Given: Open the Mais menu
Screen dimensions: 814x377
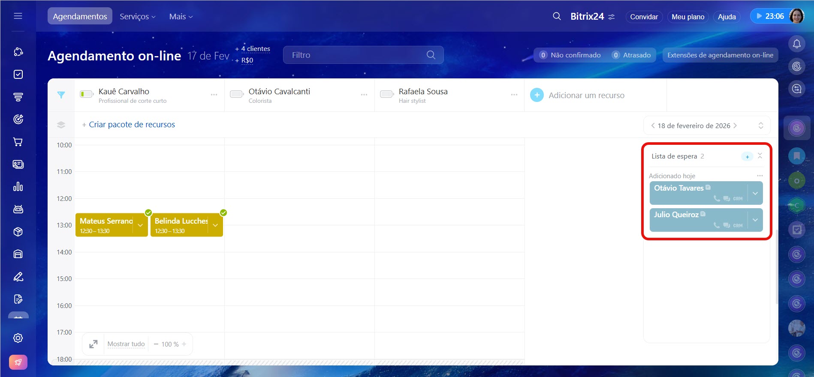Looking at the screenshot, I should coord(181,16).
